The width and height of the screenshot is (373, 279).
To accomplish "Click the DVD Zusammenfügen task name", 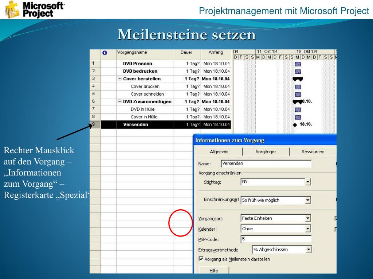I will click(147, 102).
